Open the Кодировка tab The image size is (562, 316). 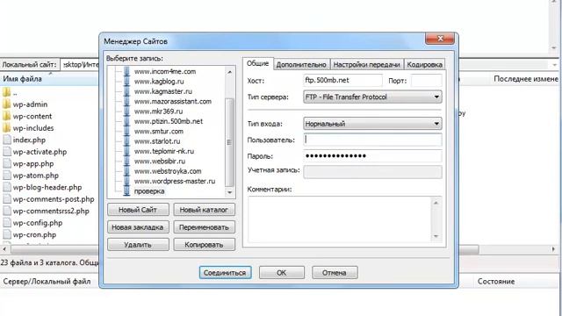point(424,64)
